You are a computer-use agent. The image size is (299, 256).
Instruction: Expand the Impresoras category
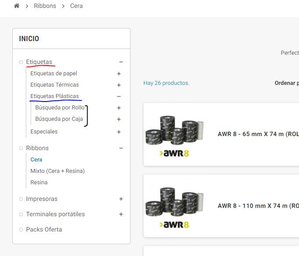(121, 199)
